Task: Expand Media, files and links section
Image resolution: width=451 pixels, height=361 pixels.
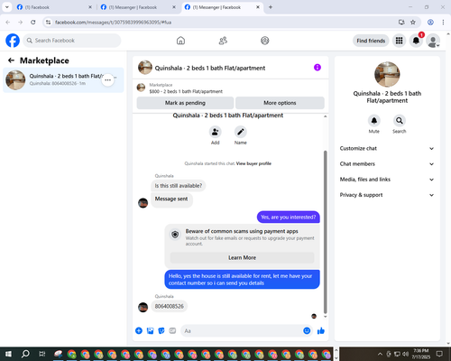Action: point(387,180)
